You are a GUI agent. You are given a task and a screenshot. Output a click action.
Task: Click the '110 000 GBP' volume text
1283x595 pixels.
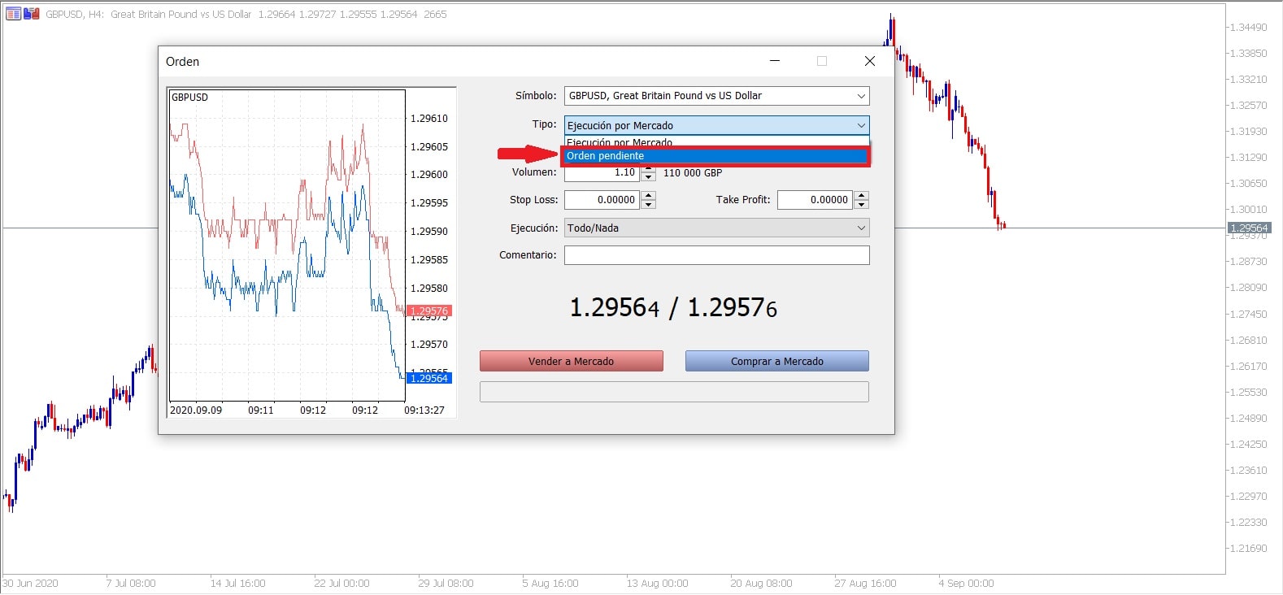tap(693, 173)
